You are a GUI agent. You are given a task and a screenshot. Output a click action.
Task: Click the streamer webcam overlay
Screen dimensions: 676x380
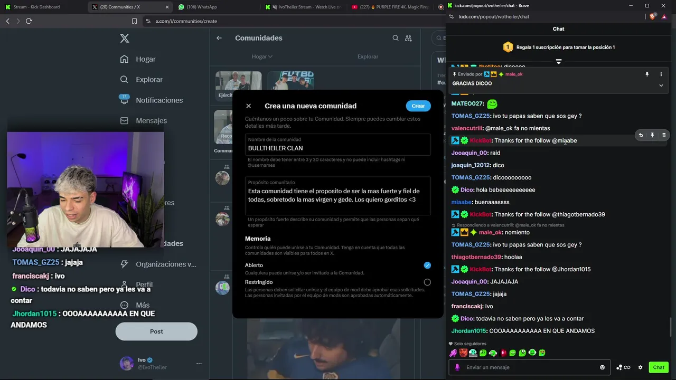click(86, 189)
